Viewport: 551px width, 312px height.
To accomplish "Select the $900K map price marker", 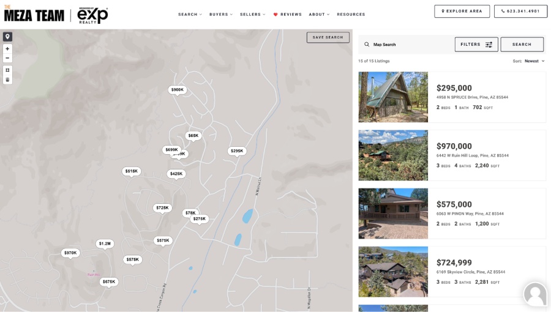I will tap(177, 90).
